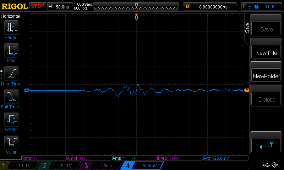Click the vertical Save tab label
This screenshot has height=170, width=284.
click(247, 28)
